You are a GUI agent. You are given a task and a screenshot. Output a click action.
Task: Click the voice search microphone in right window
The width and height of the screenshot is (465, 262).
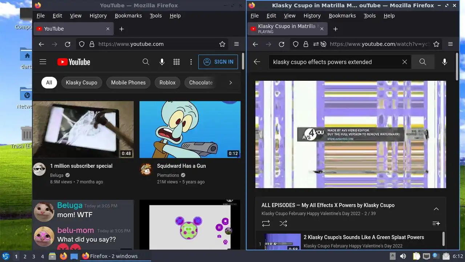click(x=444, y=62)
